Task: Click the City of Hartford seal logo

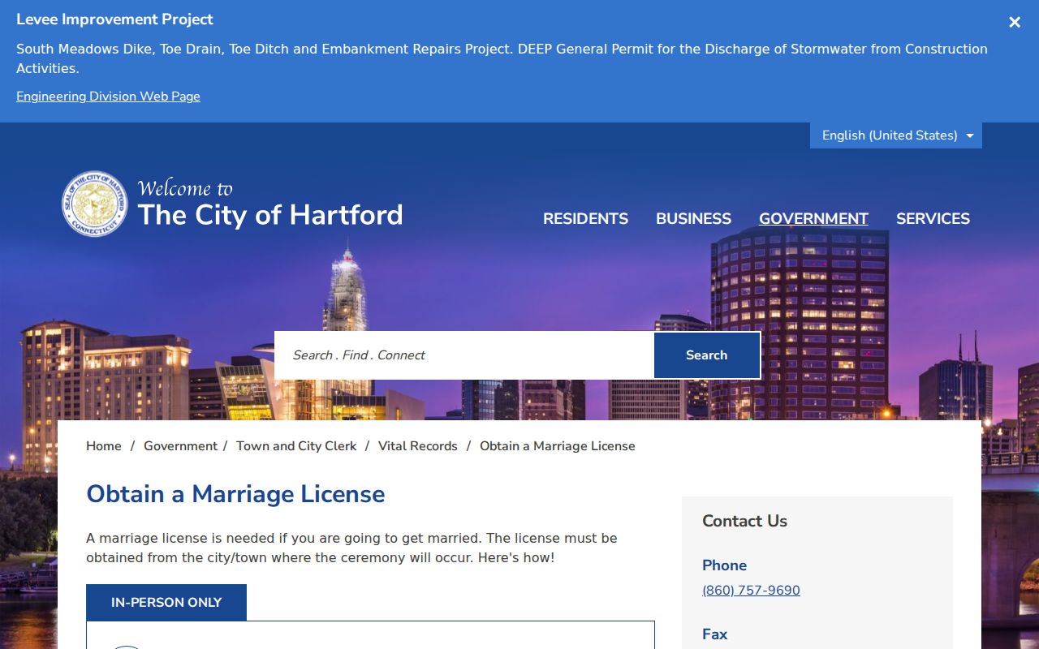Action: 95,204
